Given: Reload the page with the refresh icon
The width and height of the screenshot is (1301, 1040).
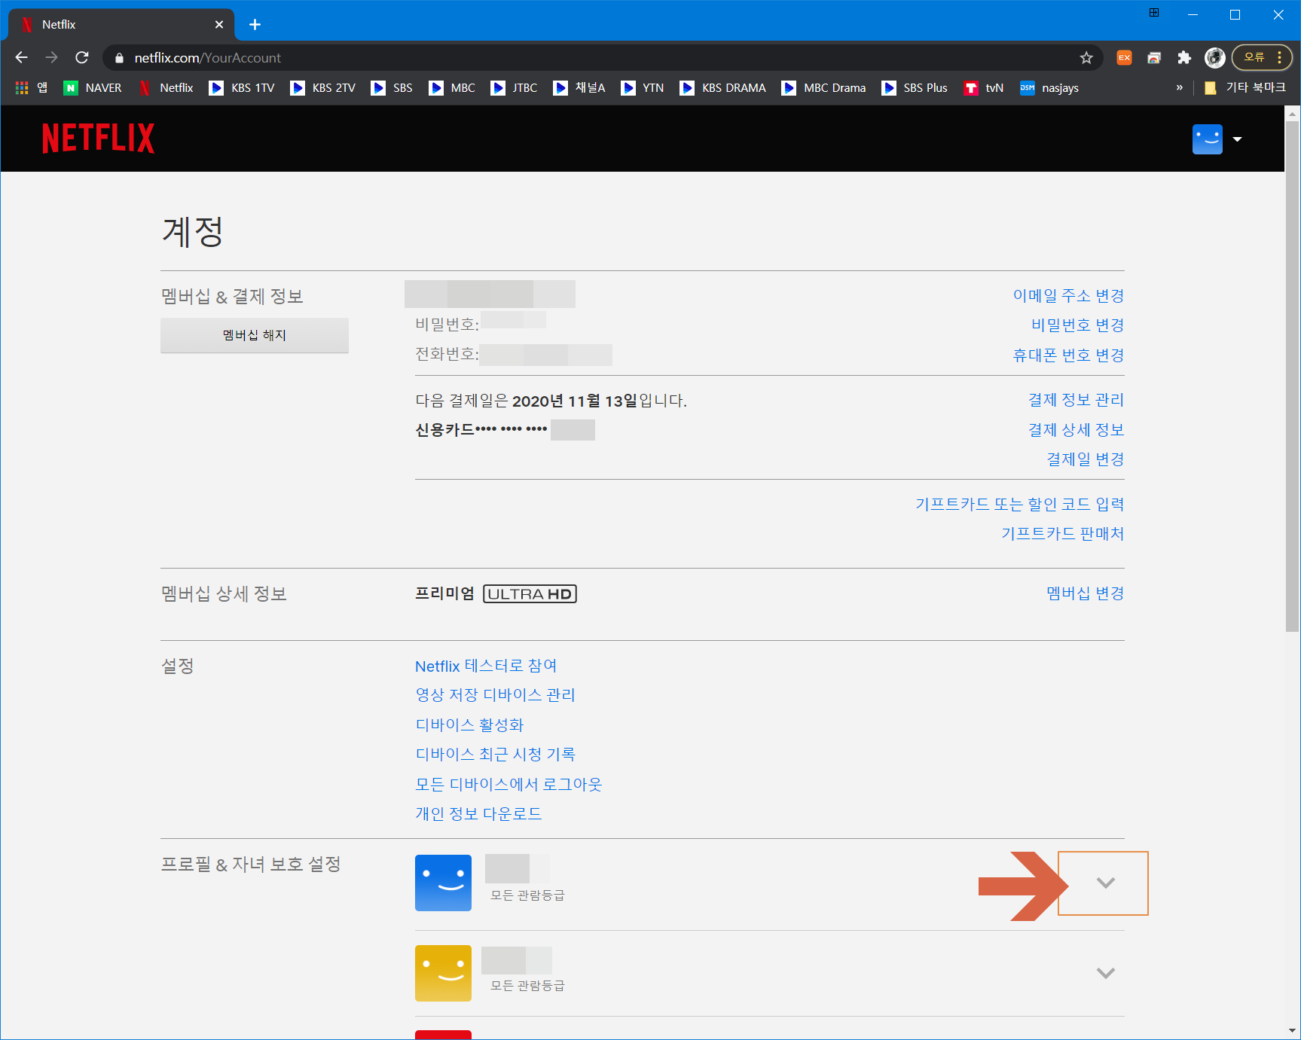Looking at the screenshot, I should coord(82,57).
